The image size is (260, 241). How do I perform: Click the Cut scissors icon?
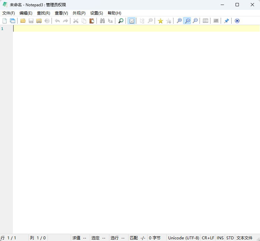click(76, 21)
